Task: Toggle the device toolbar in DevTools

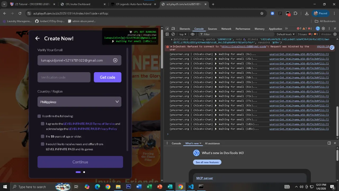Action: click(173, 29)
